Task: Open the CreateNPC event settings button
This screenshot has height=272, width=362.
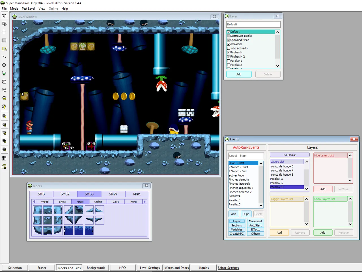Action: (237, 234)
